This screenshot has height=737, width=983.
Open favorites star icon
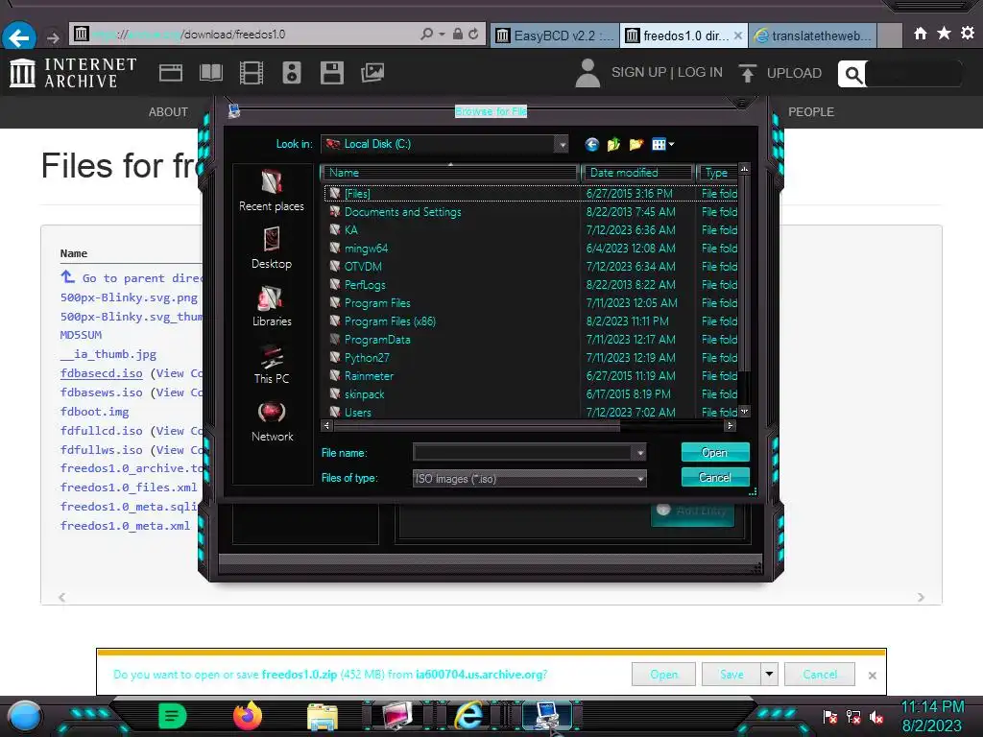945,34
